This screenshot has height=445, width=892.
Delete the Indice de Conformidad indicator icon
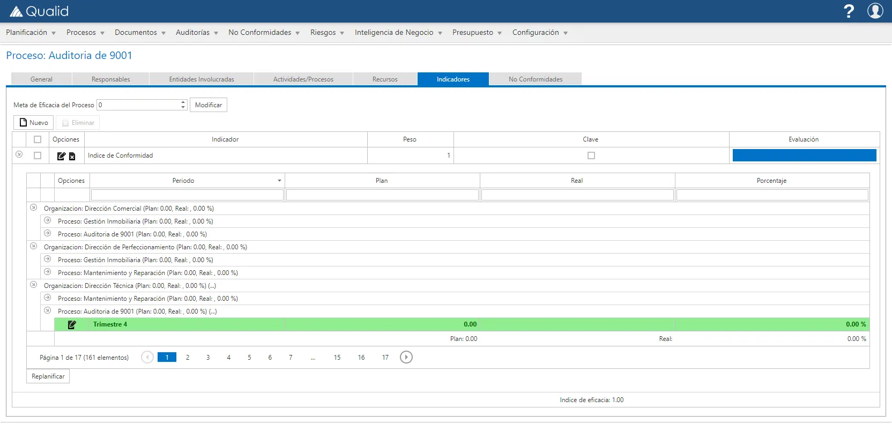click(72, 157)
